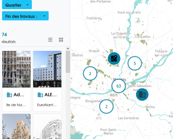Image resolution: width=173 pixels, height=139 pixels.
Task: Open the Fin des travaux dropdown
Action: click(25, 16)
